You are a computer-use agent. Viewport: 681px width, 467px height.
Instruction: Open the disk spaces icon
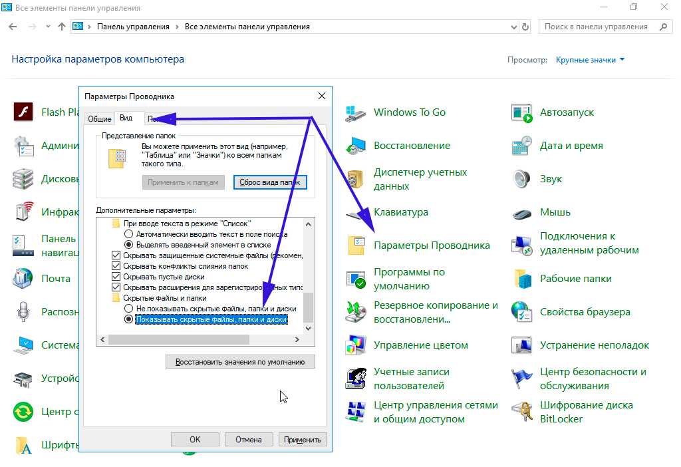(x=23, y=179)
